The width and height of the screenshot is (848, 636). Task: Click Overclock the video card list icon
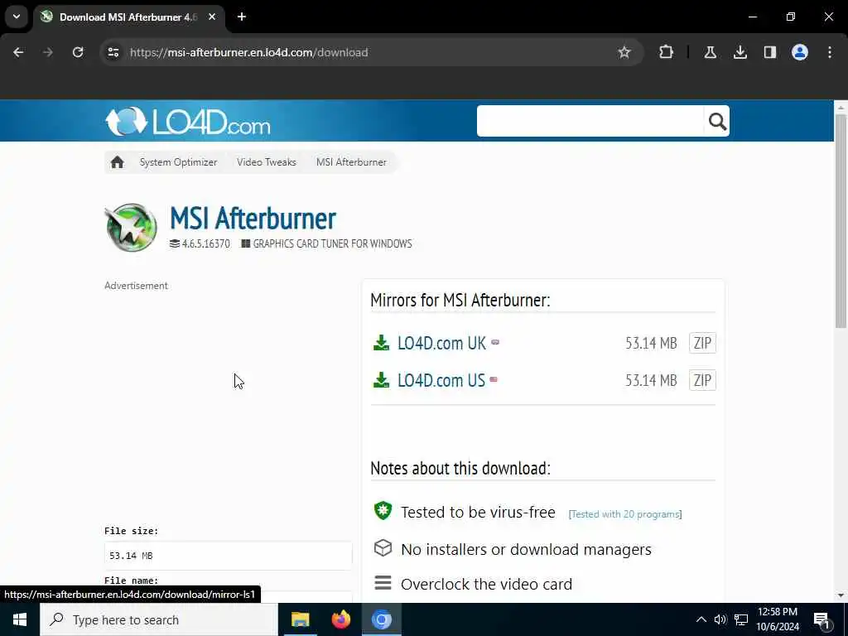[x=383, y=583]
